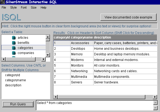The width and height of the screenshot is (160, 112).
Task: Click the articles table database icon
Action: tap(14, 38)
